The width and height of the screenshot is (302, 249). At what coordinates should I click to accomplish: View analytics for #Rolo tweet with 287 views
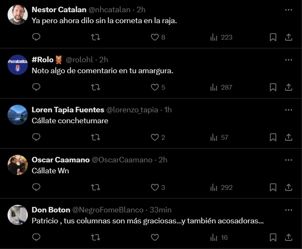(221, 87)
